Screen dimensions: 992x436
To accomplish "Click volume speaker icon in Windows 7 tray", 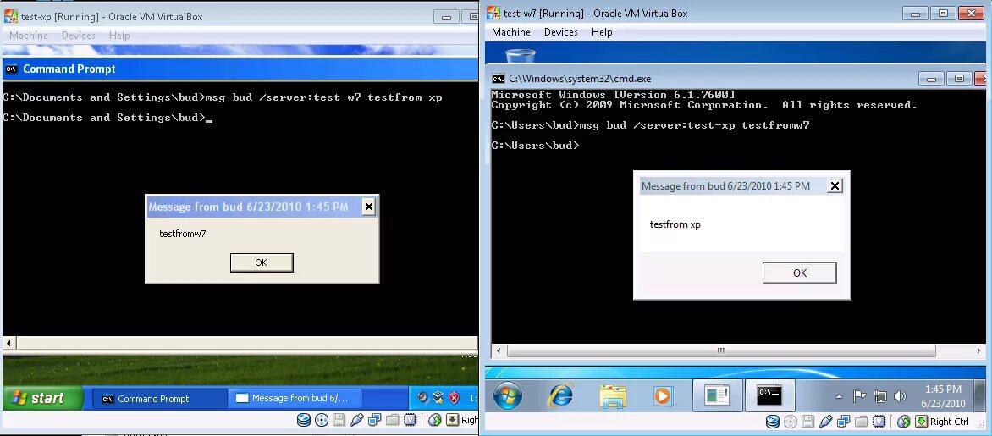I will pyautogui.click(x=900, y=396).
